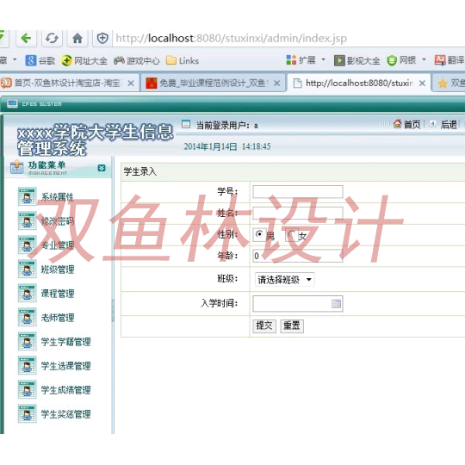Close the 首页-双鱼林设计淘宝店 tab

pos(131,84)
